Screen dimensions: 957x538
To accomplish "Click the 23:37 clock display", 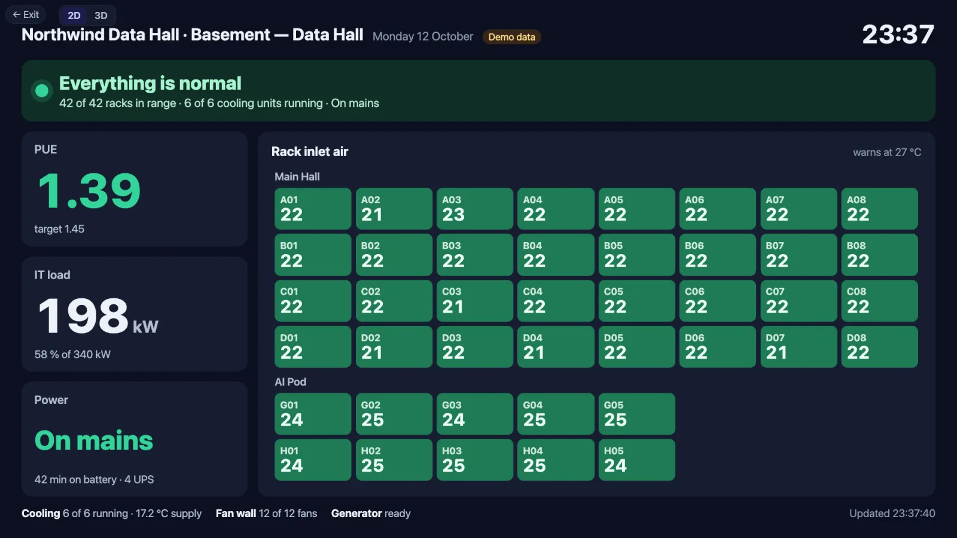I will pyautogui.click(x=898, y=35).
